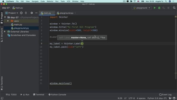This screenshot has height=100, width=177.
Task: Open the Python 3.8 (day-27) interpreter selector
Action: (157, 98)
